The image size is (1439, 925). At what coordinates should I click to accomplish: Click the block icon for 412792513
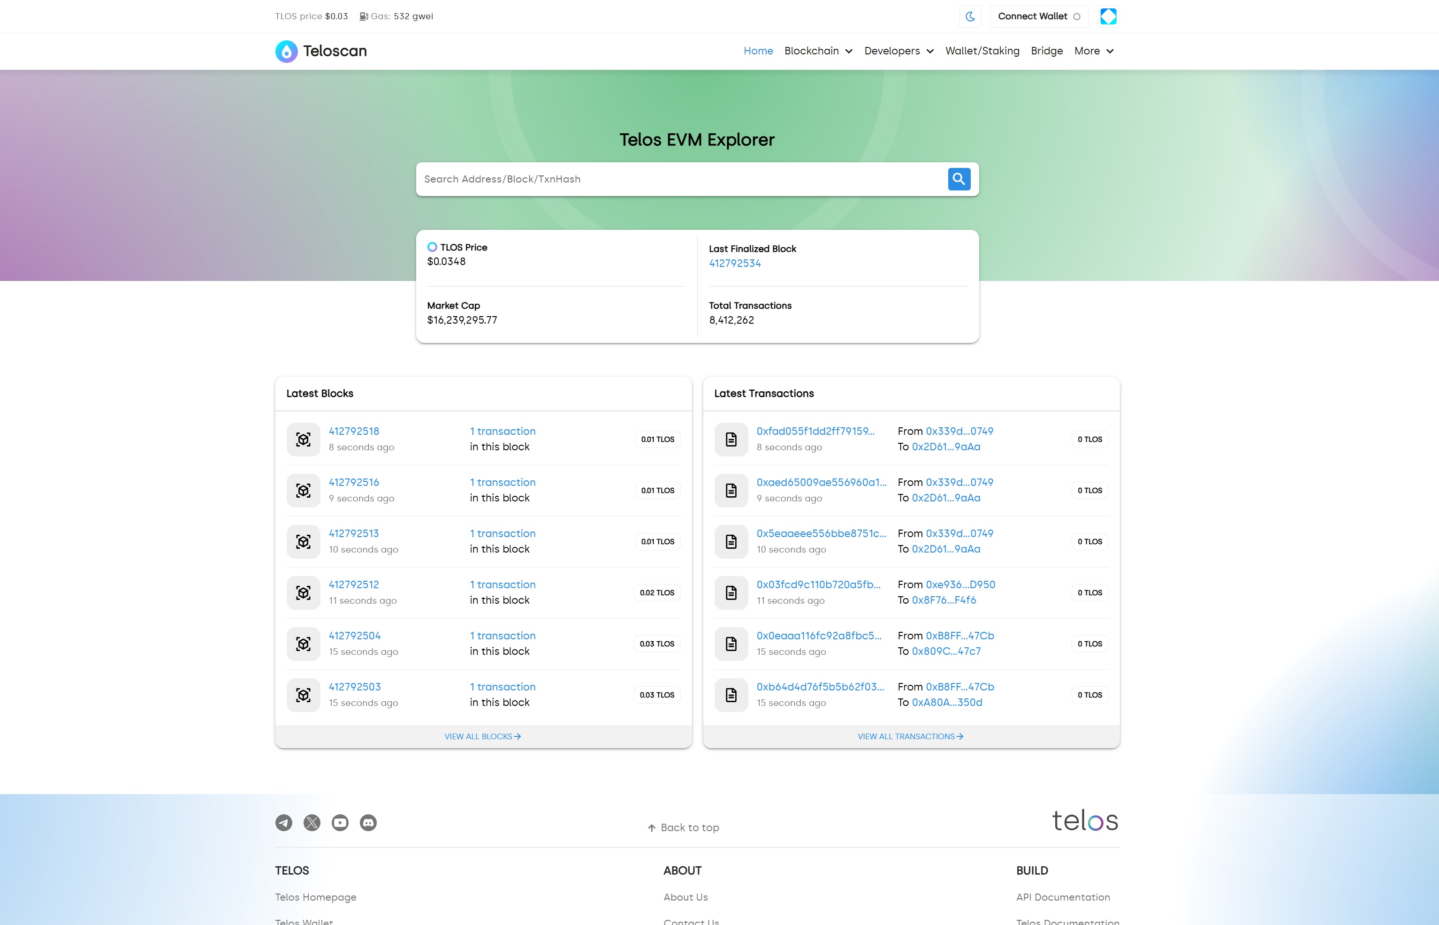[x=304, y=542]
